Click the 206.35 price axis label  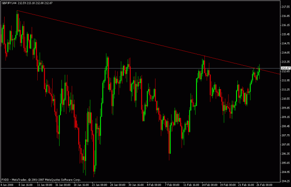(286, 154)
